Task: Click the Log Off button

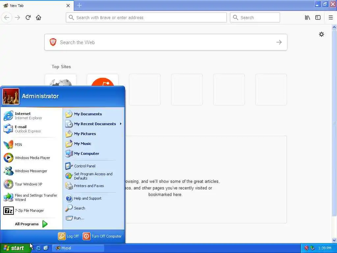Action: coord(68,236)
